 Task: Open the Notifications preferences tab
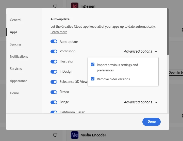click(x=19, y=56)
